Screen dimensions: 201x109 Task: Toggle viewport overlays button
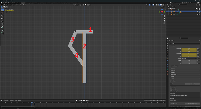(153, 5)
